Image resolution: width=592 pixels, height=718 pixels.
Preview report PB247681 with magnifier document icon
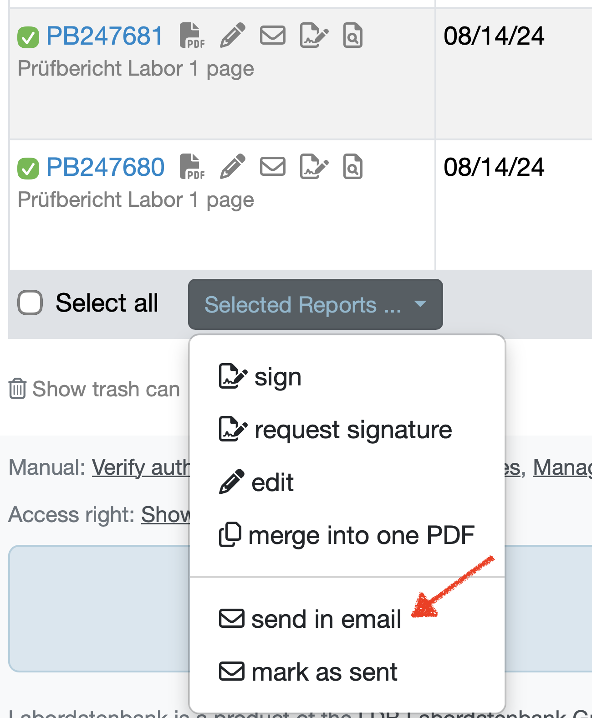tap(353, 36)
